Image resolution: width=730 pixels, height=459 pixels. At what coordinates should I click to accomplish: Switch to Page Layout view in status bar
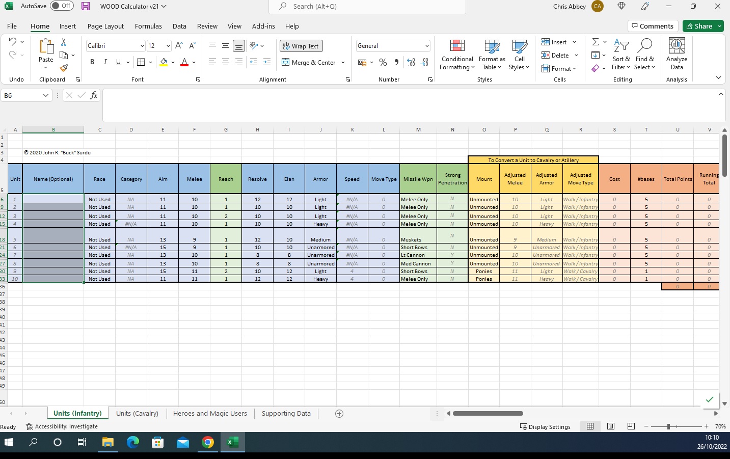click(611, 426)
